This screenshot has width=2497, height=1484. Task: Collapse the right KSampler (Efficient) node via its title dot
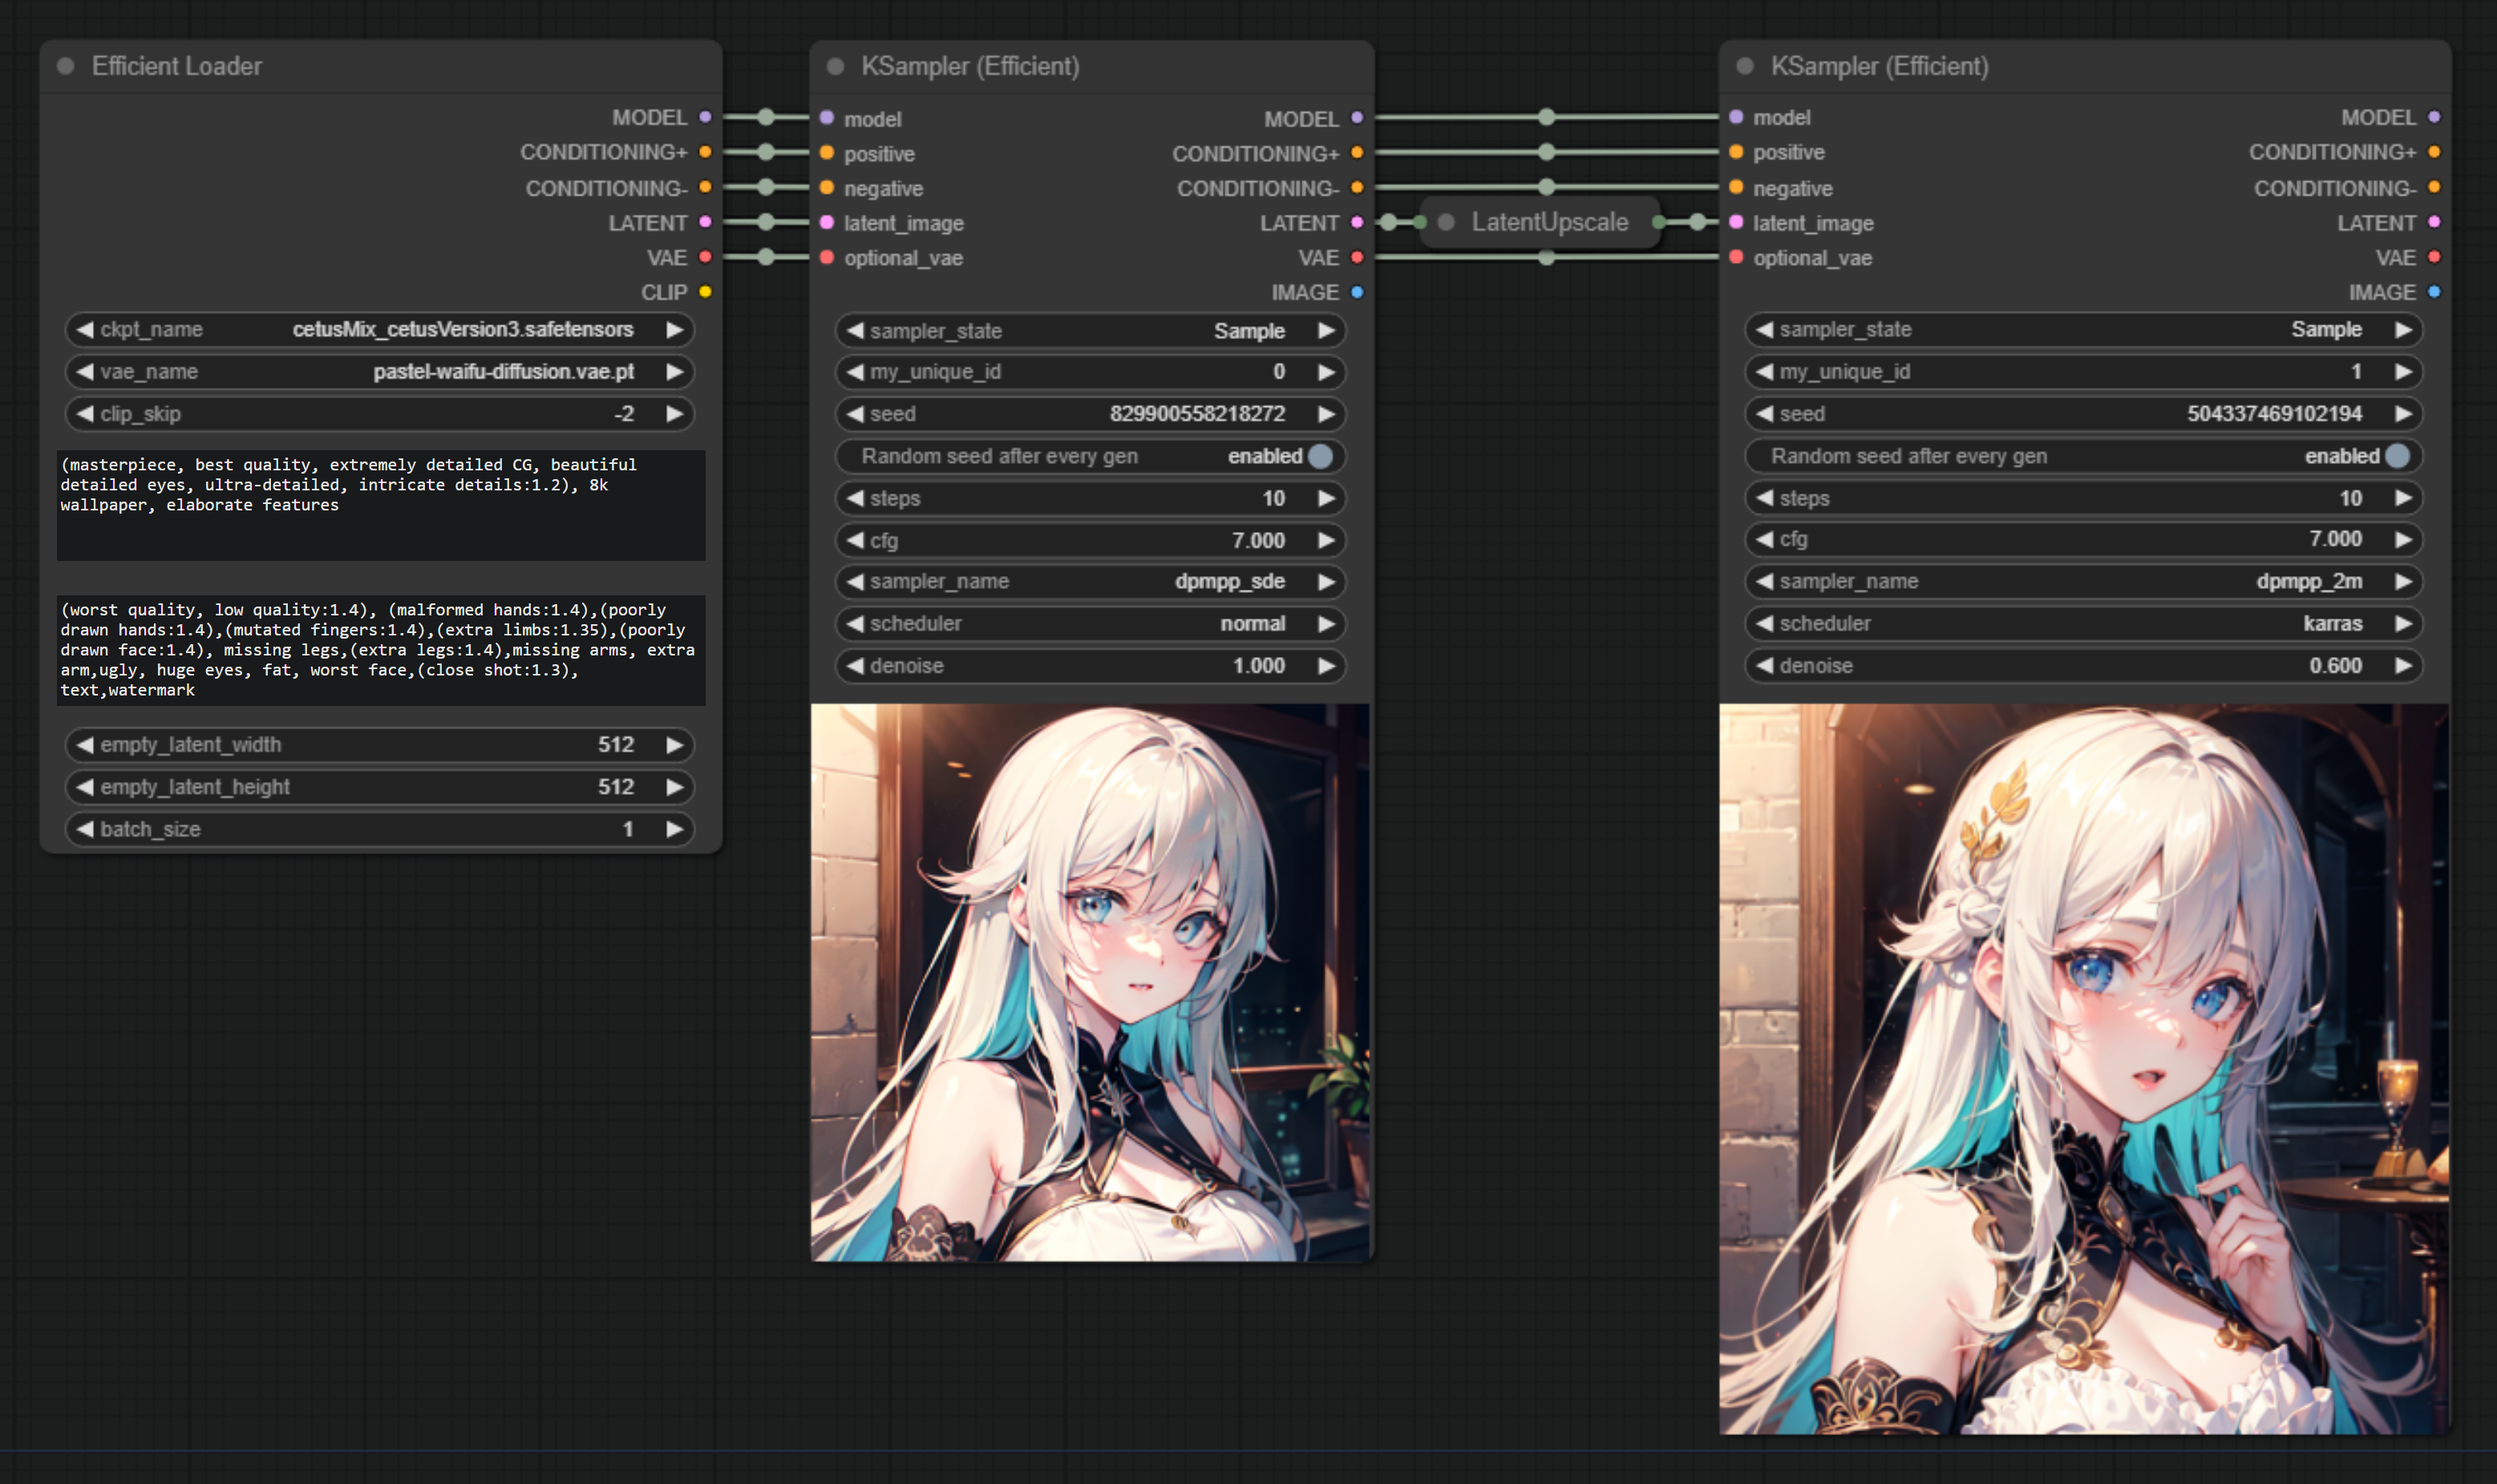(x=1745, y=66)
